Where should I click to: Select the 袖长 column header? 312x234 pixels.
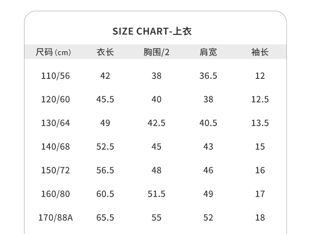click(x=260, y=52)
